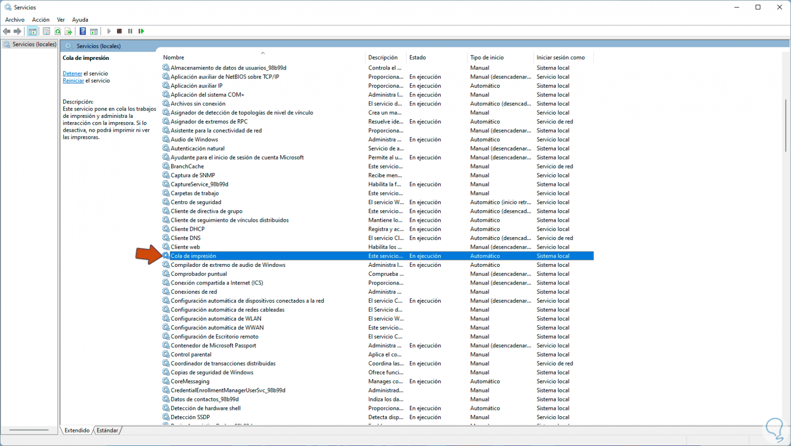The height and width of the screenshot is (446, 791).
Task: Click the Refresh toolbar icon
Action: pyautogui.click(x=58, y=31)
